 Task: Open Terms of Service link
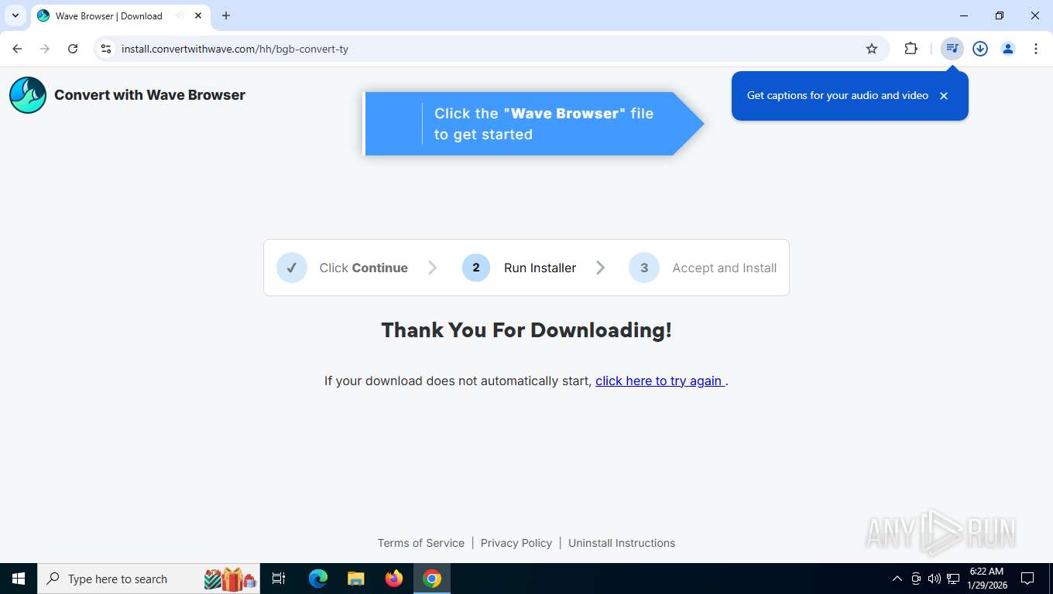click(x=421, y=543)
